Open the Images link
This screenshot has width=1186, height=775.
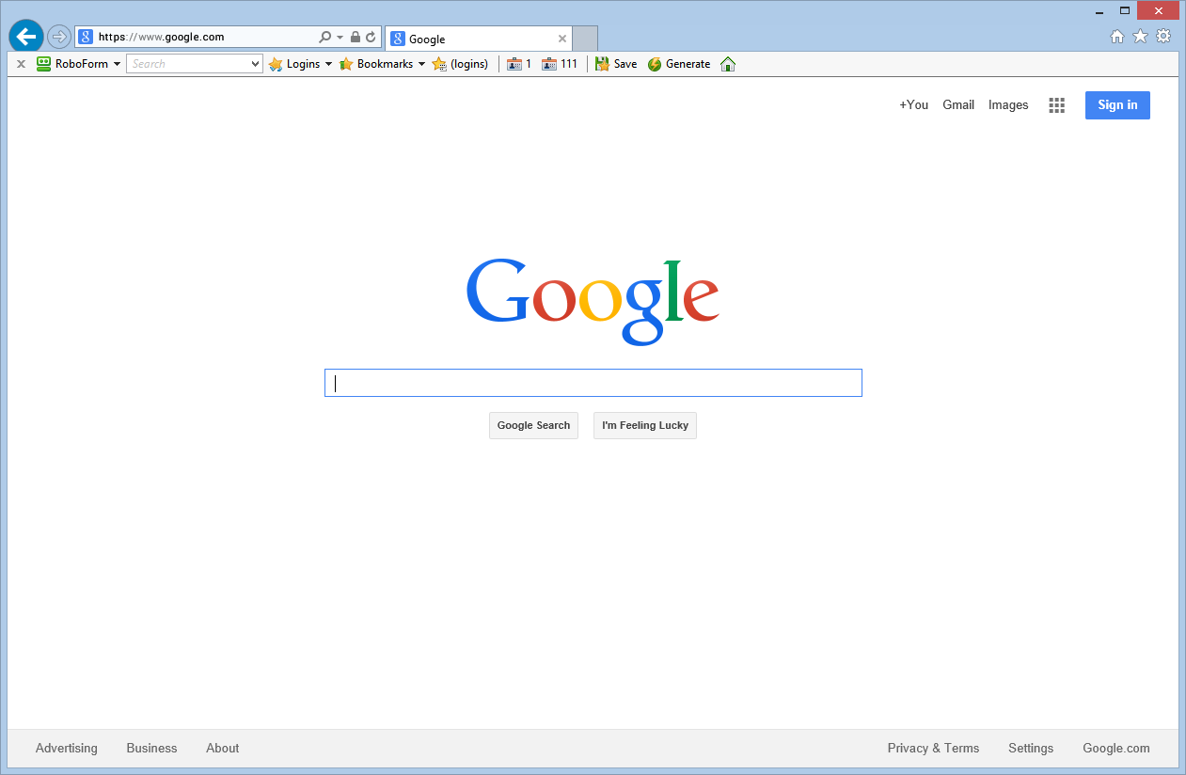1008,105
